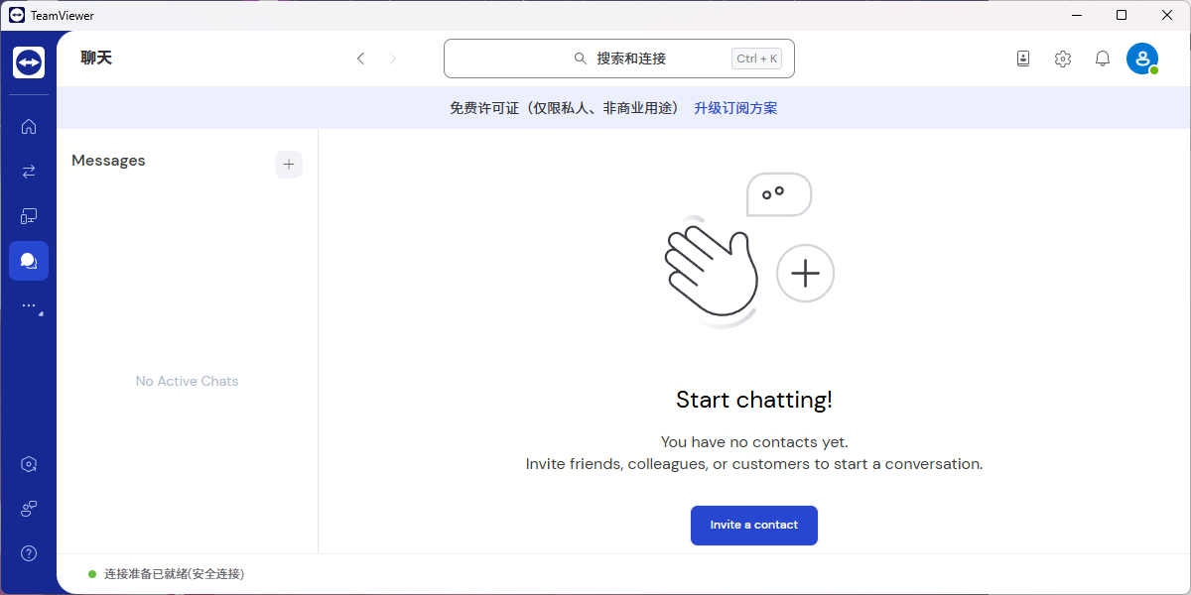This screenshot has width=1191, height=595.
Task: Go forward with the right chevron
Action: pos(392,59)
